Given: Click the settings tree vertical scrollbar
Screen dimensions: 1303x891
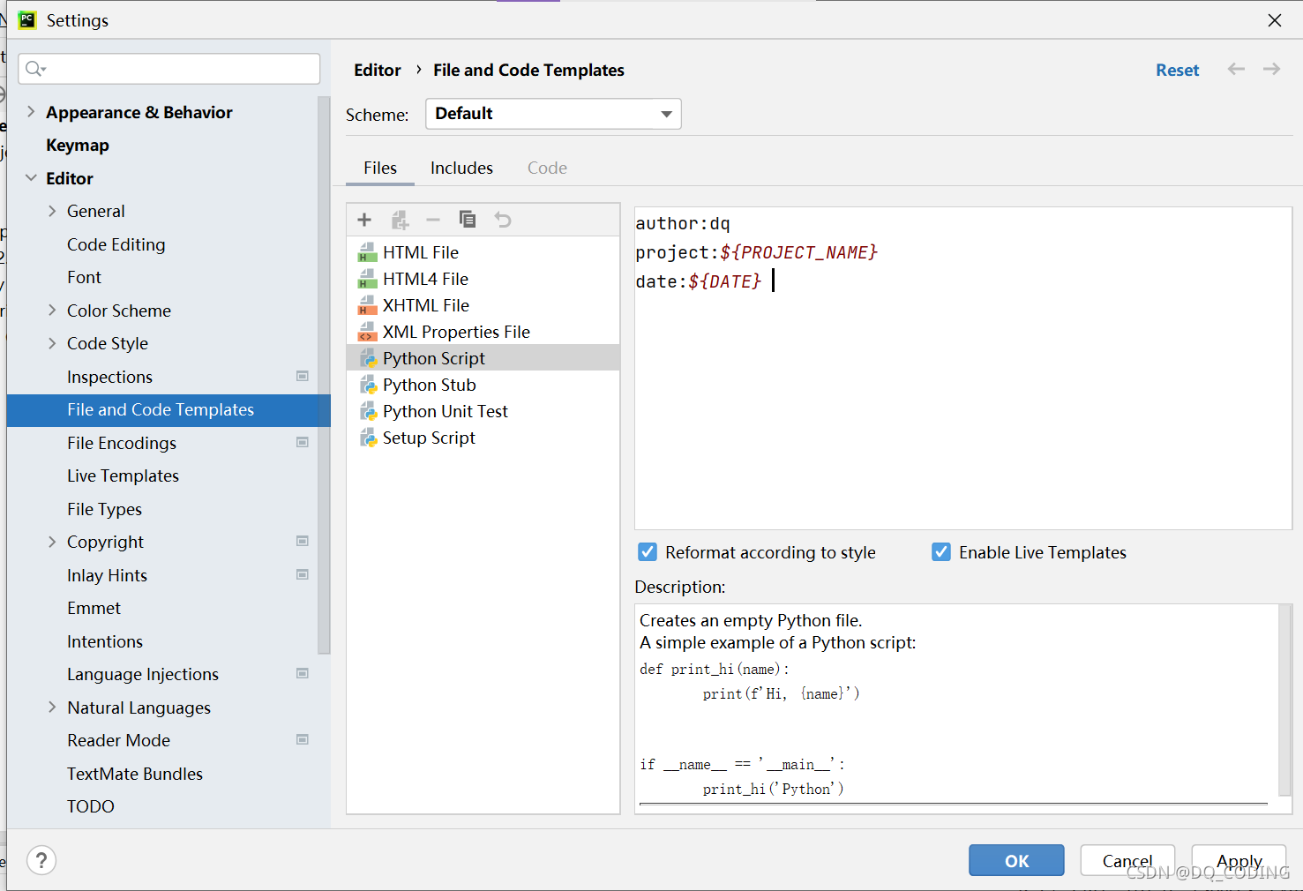Looking at the screenshot, I should [324, 375].
